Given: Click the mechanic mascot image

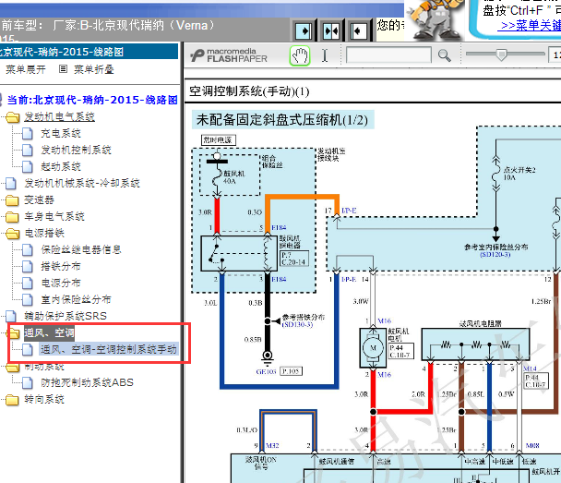Looking at the screenshot, I should coord(434,19).
